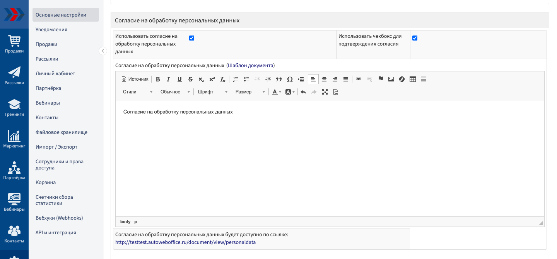557x259 pixels.
Task: Open the personaldata document URL link
Action: [x=185, y=242]
